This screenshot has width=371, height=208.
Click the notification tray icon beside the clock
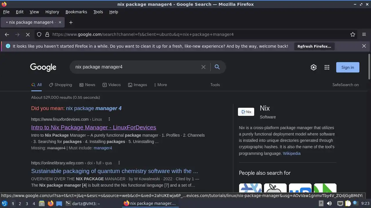356,203
